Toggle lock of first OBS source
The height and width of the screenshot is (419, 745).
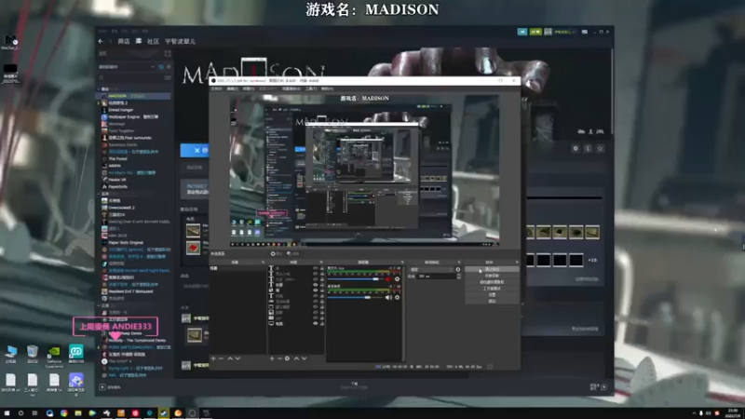(x=322, y=268)
